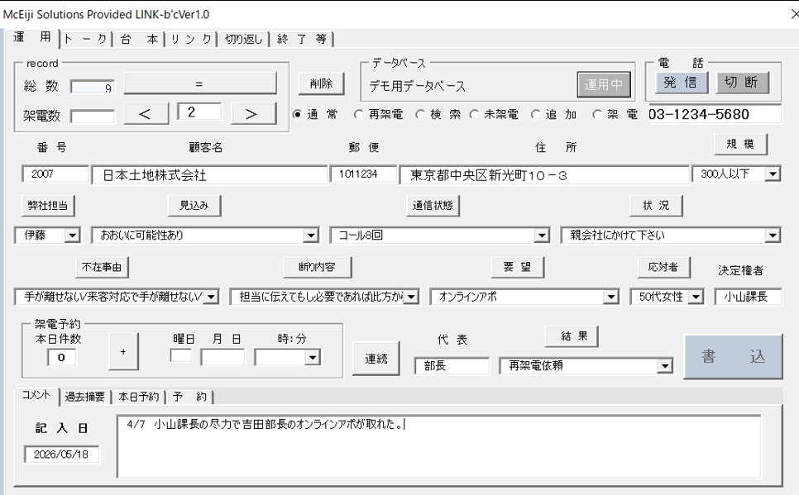Screen dimensions: 799x495
Task: Click the 曜日 field
Action: 181,356
